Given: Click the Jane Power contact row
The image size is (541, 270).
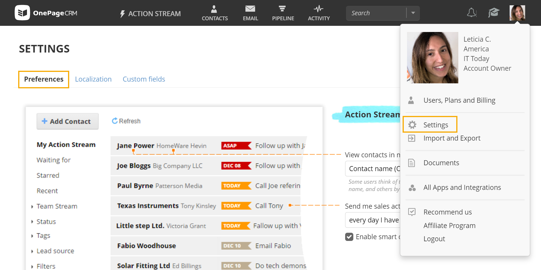Looking at the screenshot, I should (208, 146).
